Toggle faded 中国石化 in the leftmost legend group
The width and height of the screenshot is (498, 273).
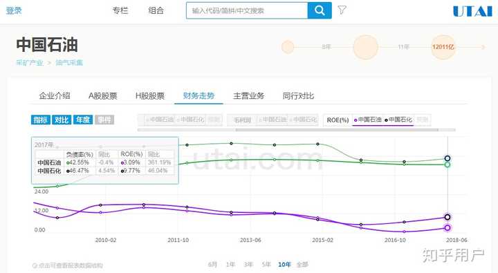pyautogui.click(x=190, y=120)
